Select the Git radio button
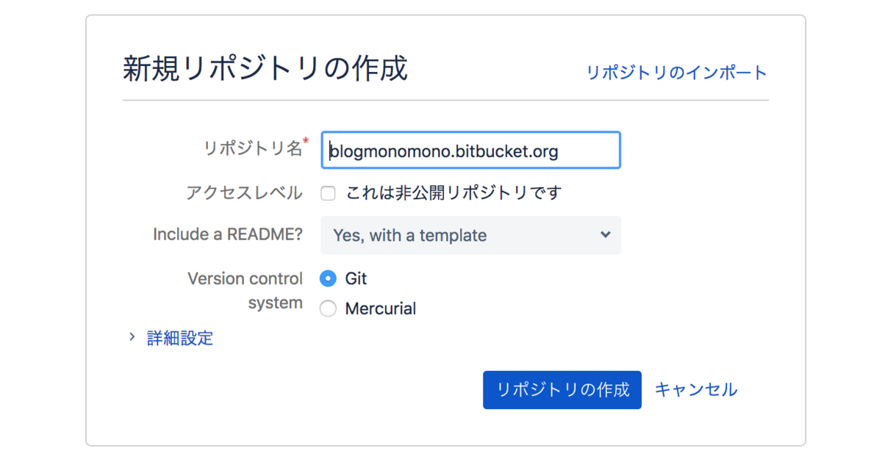 point(329,279)
